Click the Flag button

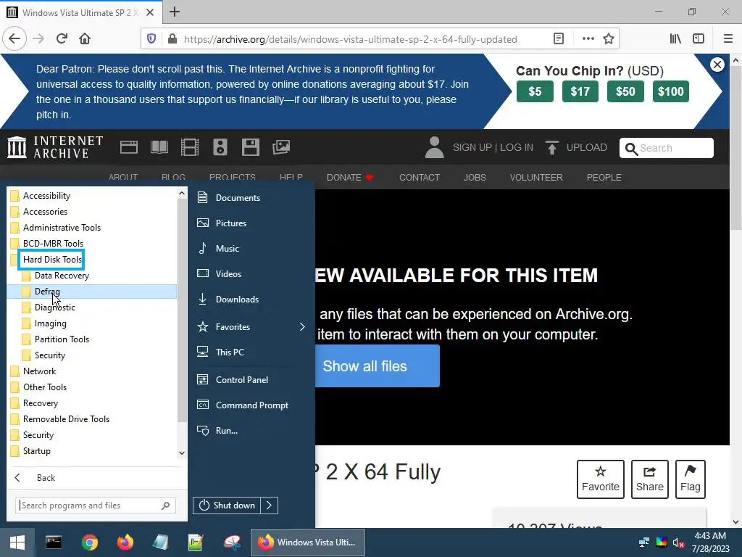[x=691, y=479]
